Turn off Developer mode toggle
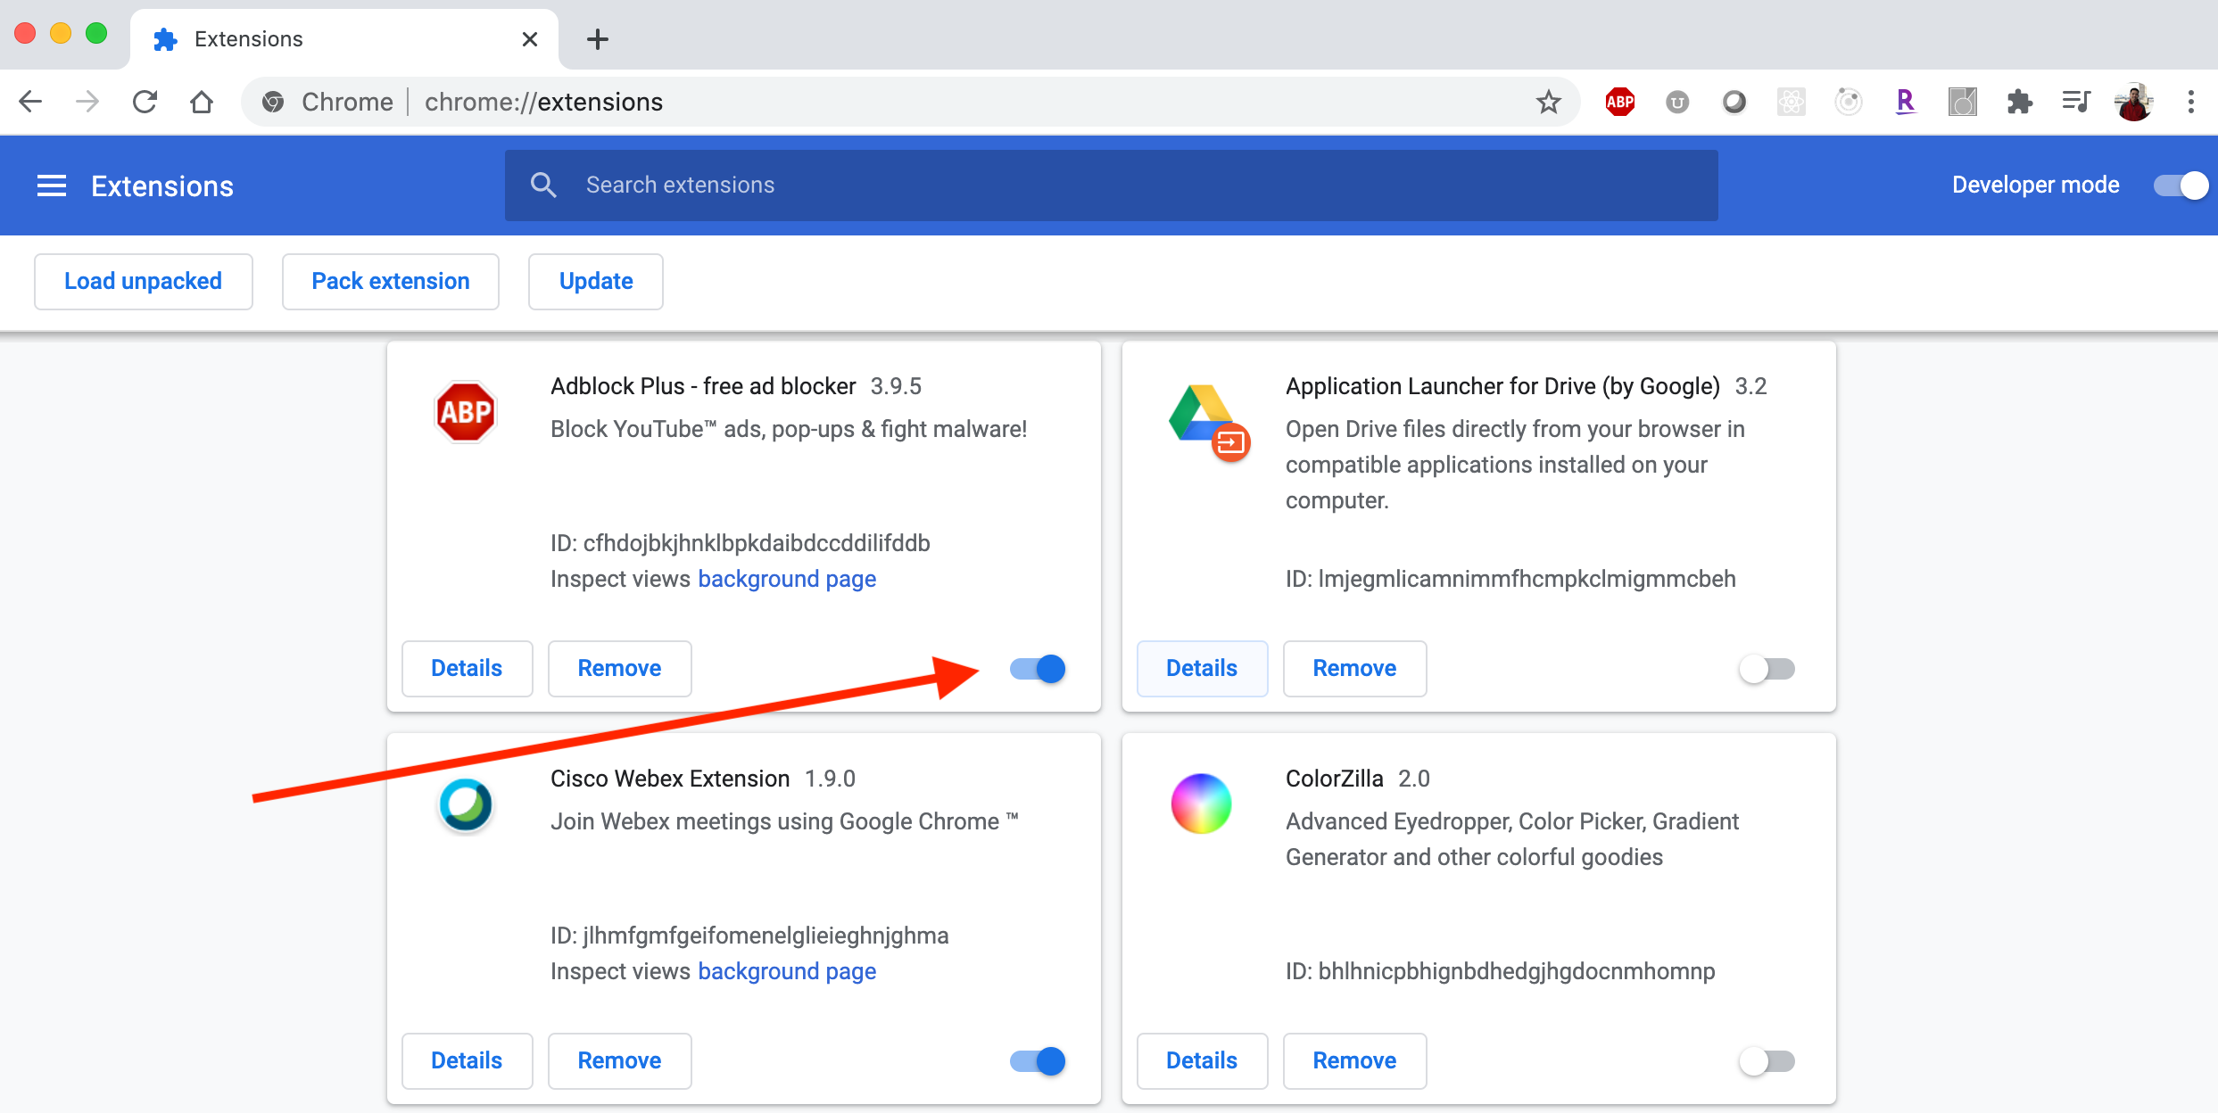The width and height of the screenshot is (2218, 1113). [2181, 185]
